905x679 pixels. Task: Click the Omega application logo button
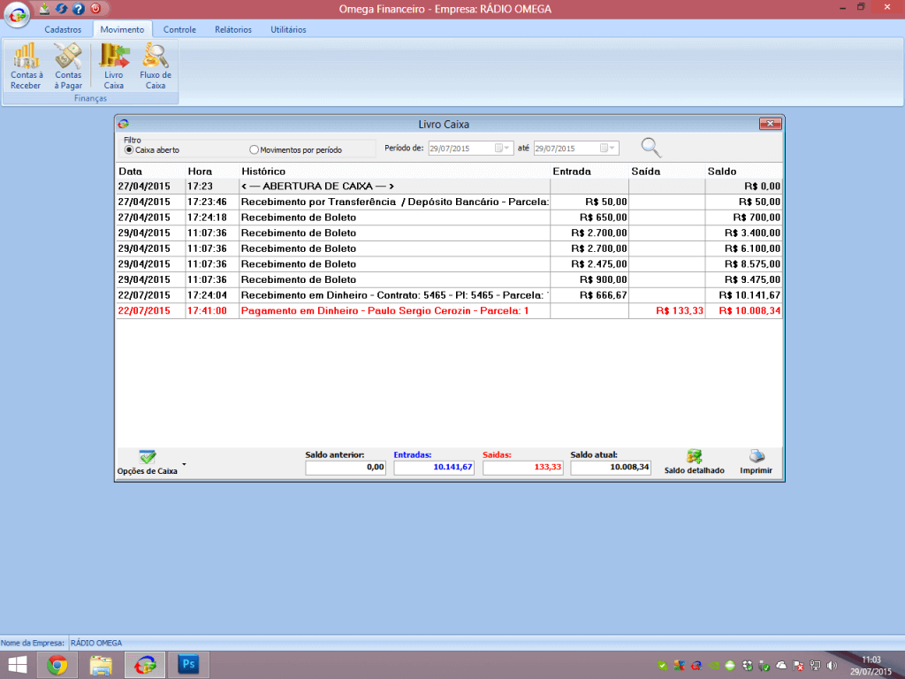point(18,16)
